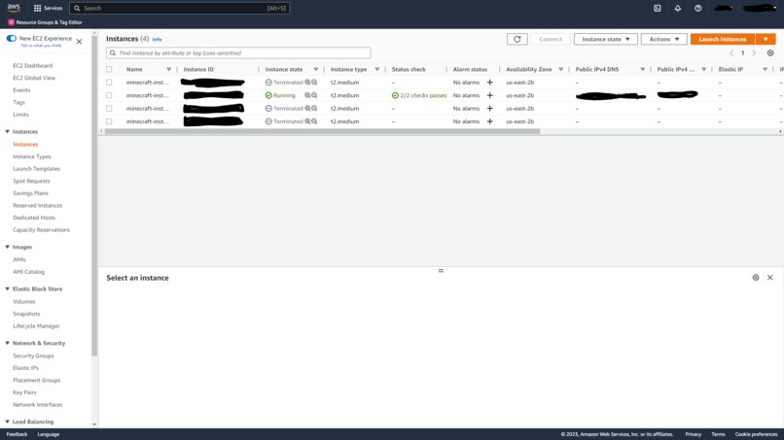The width and height of the screenshot is (784, 440).
Task: Open the AWS home logo
Action: coord(14,8)
